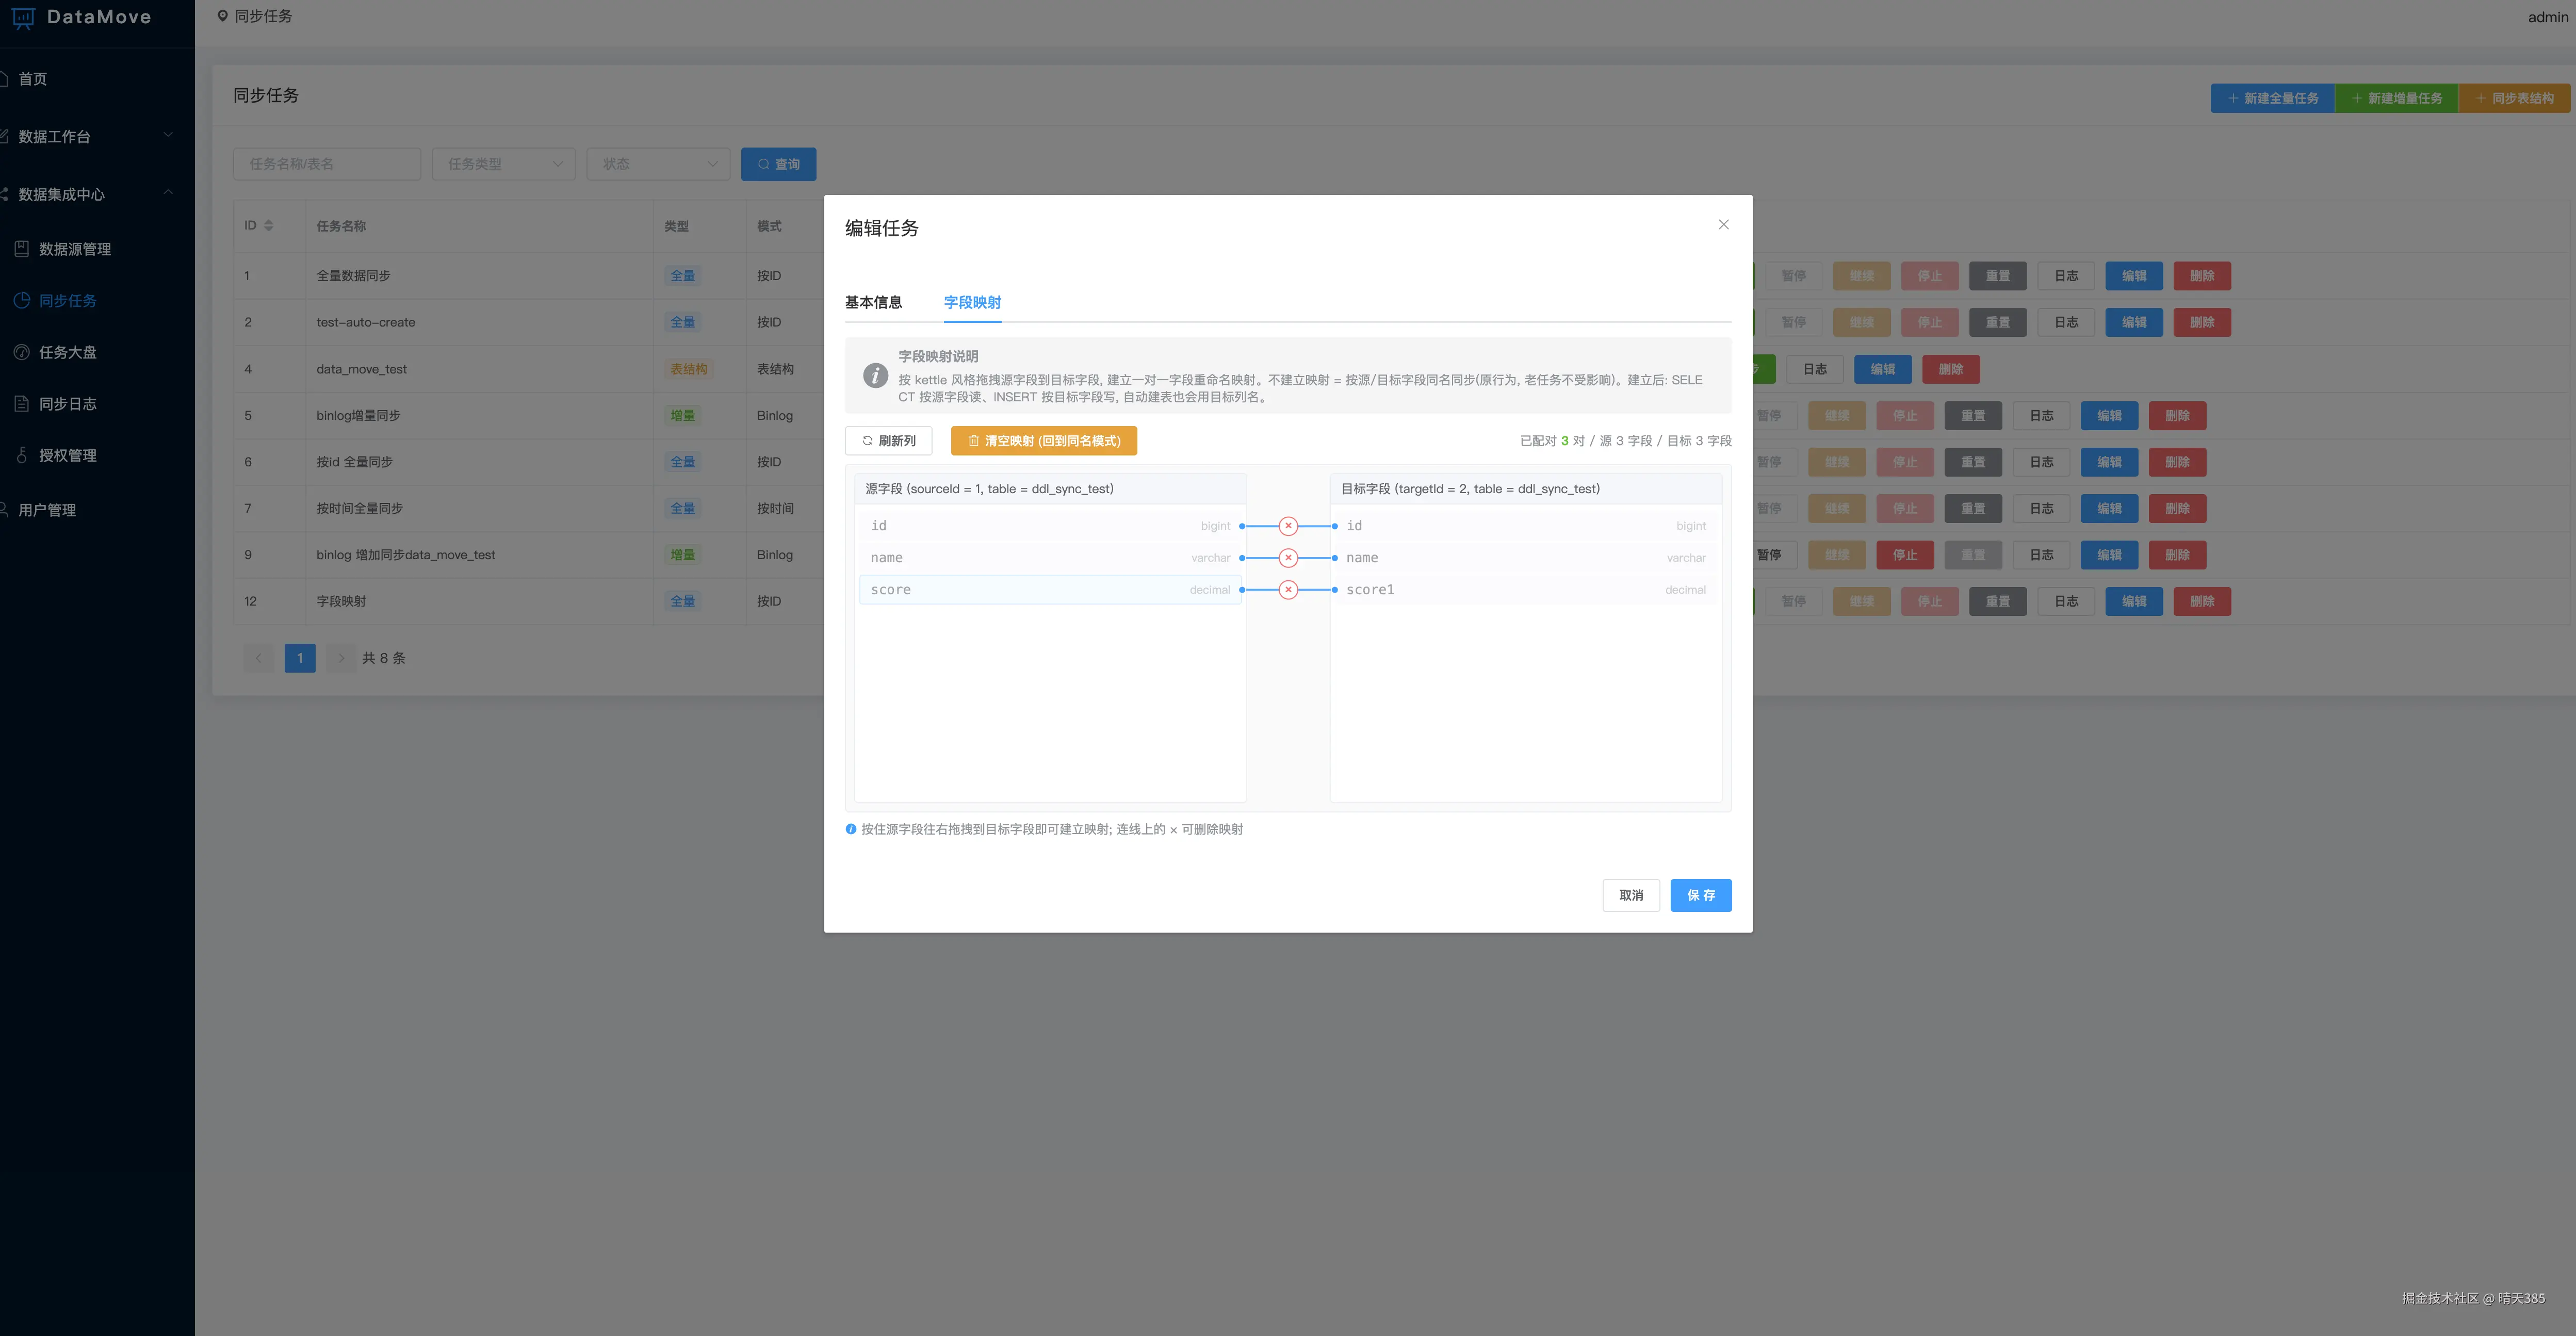Select the 字段映射 tab
Viewport: 2576px width, 1336px height.
point(972,302)
